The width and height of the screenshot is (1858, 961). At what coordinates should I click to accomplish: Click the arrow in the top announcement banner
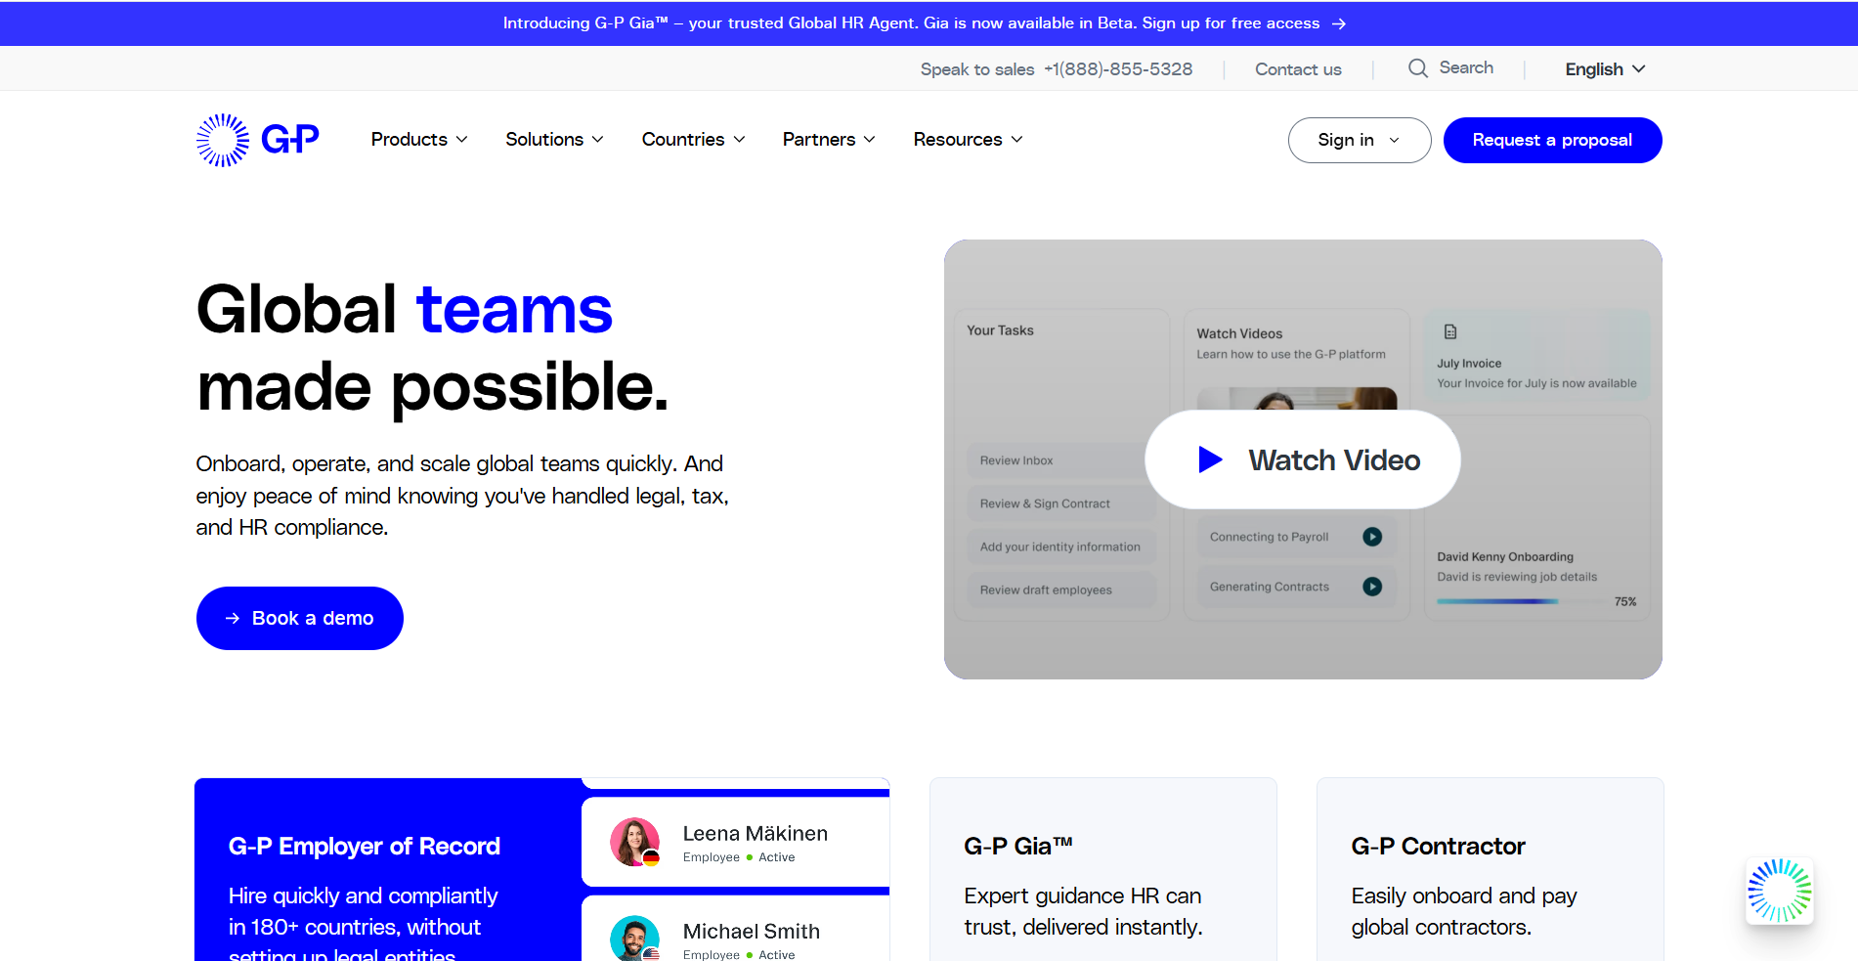(x=1339, y=23)
